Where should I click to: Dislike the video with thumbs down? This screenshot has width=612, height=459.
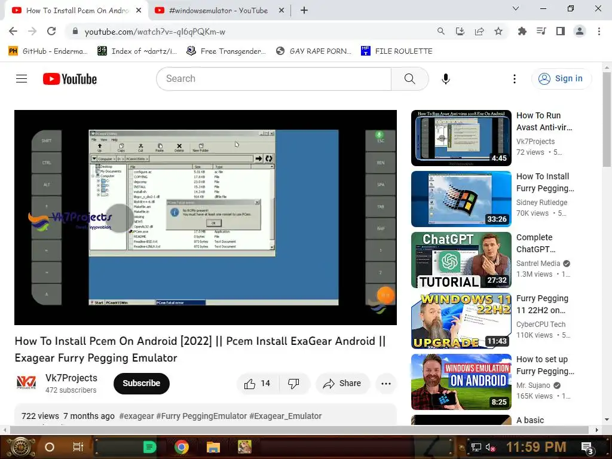pyautogui.click(x=293, y=384)
